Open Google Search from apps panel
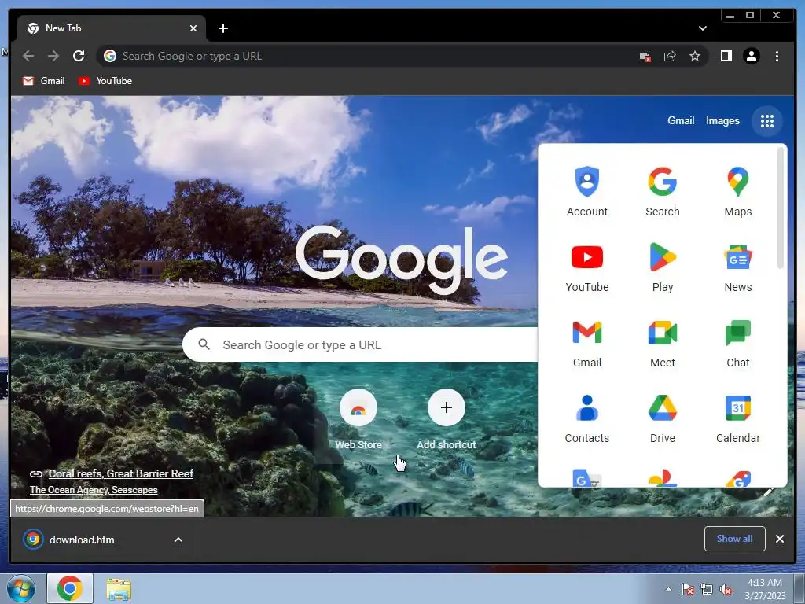Viewport: 805px width, 604px height. tap(662, 191)
